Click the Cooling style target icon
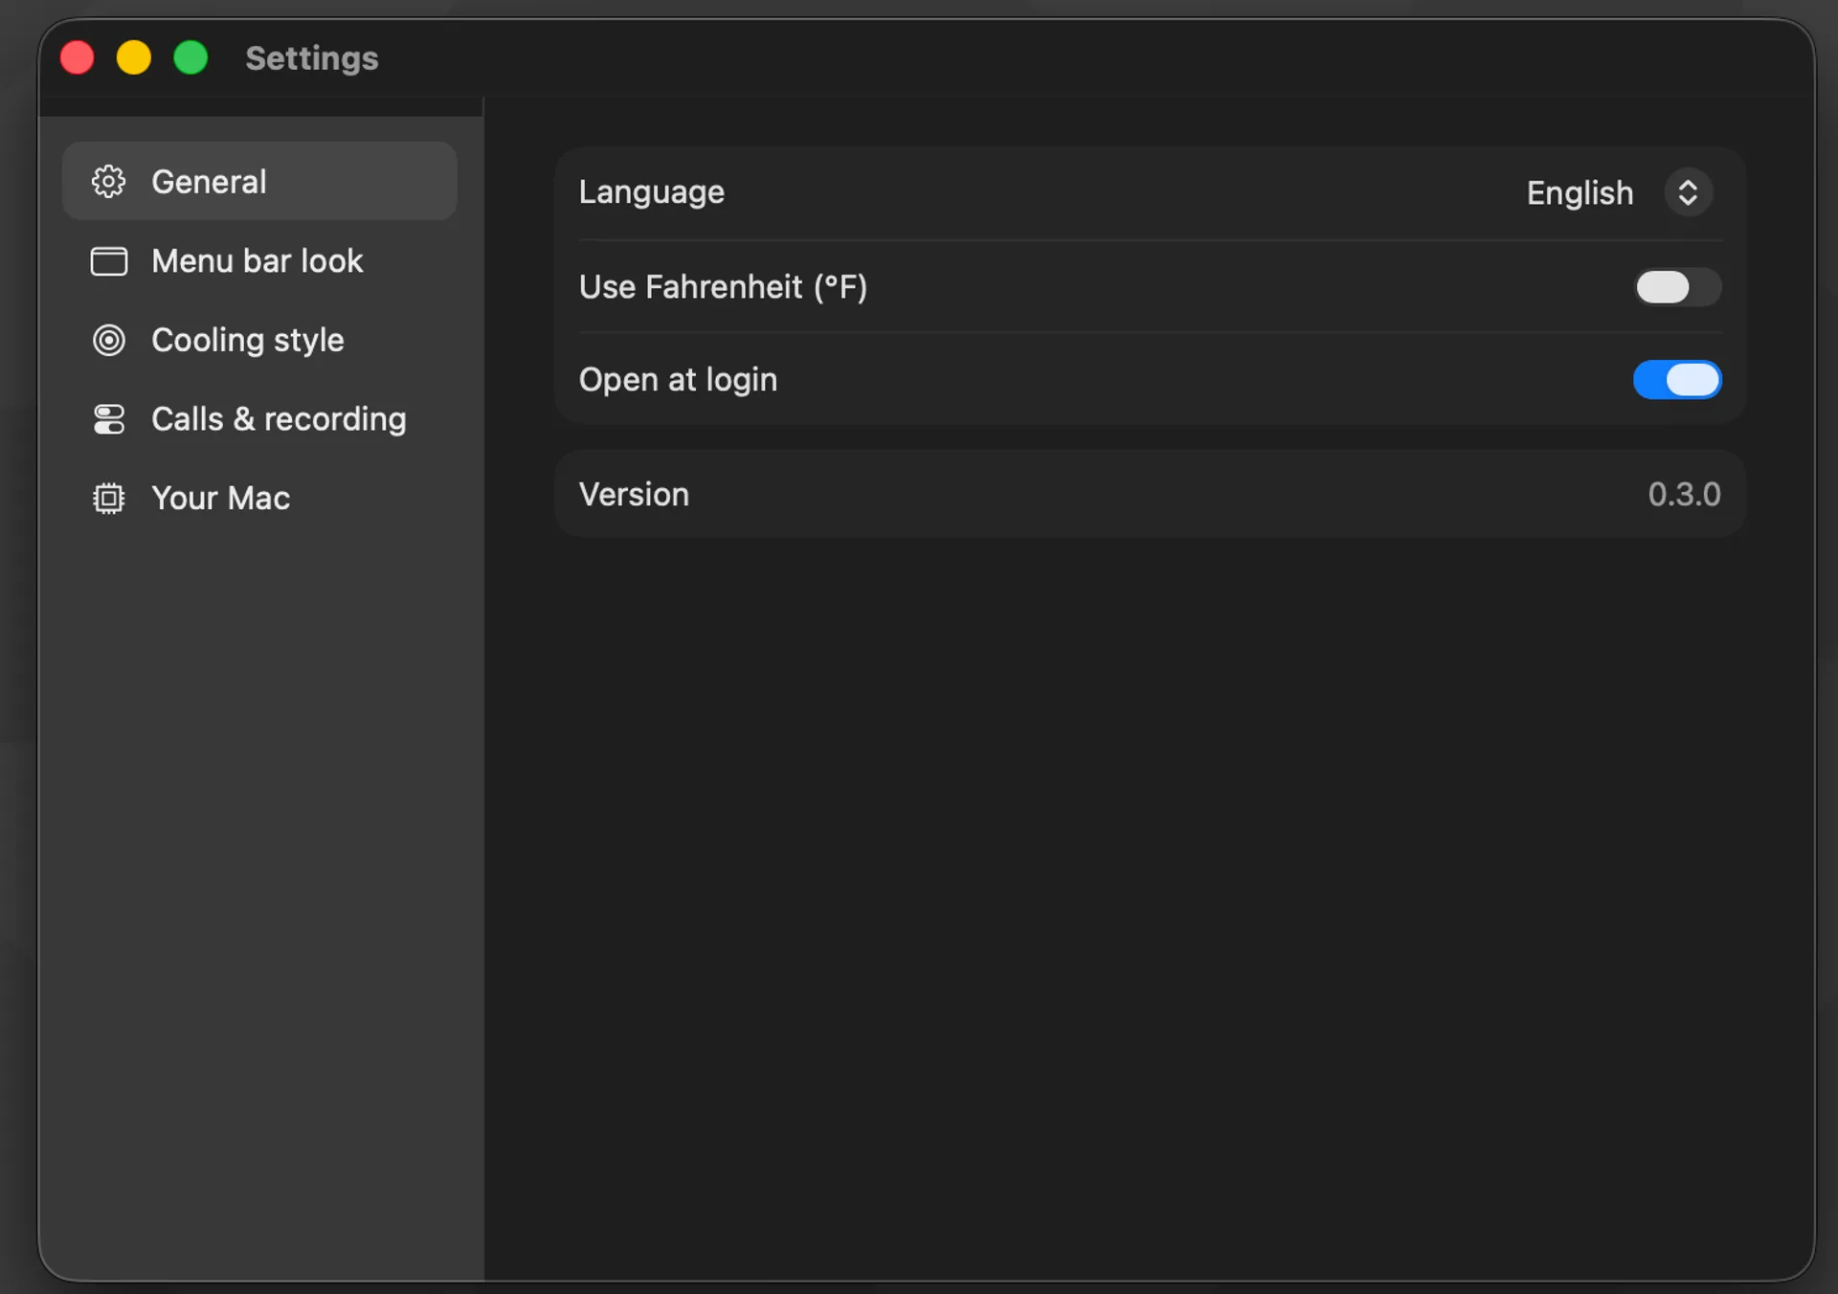 coord(108,341)
